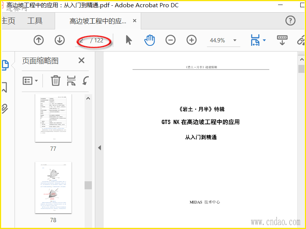Screen dimensions: 306x229
Task: Open the help question mark icon
Action: [x=290, y=21]
